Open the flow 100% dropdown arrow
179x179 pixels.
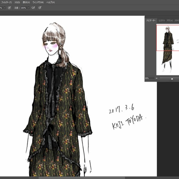[x=28, y=8]
